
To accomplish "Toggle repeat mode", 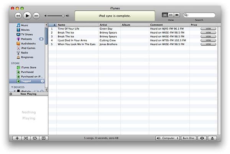I will 35,138.
